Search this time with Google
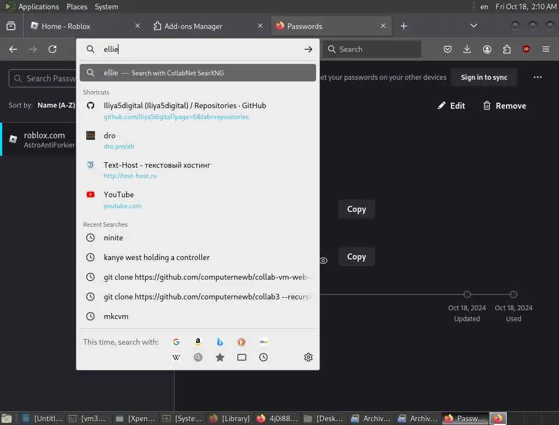Image resolution: width=559 pixels, height=425 pixels. (176, 342)
